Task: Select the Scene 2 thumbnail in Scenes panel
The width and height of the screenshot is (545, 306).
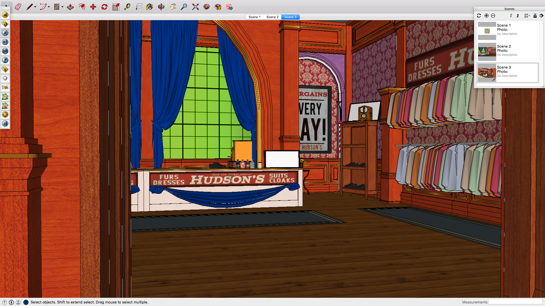Action: click(487, 52)
